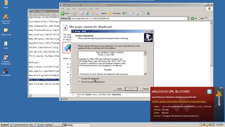Click the IE Back arrow icon
The height and width of the screenshot is (127, 225).
(x=63, y=13)
